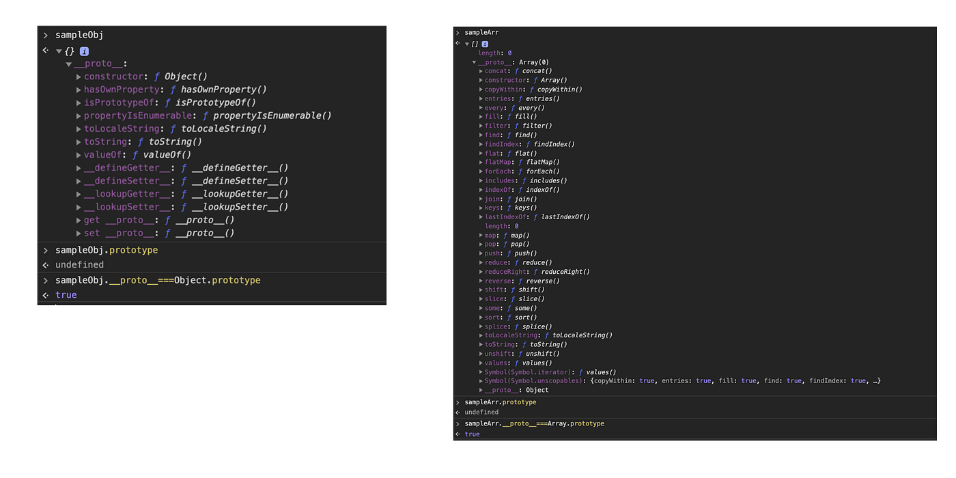Expand the __proto__: Object entry at list bottom
956x478 pixels.
tap(481, 390)
